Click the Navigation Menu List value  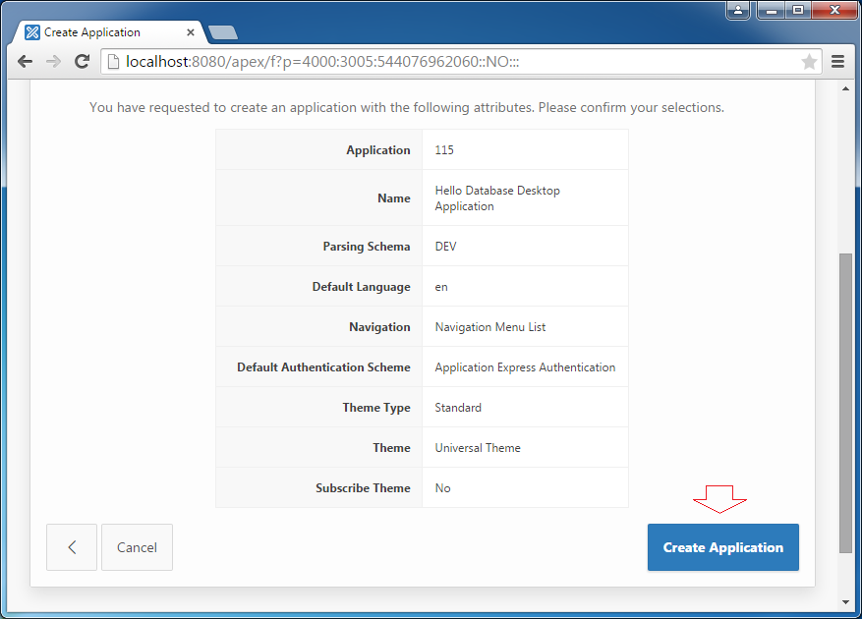(x=489, y=327)
